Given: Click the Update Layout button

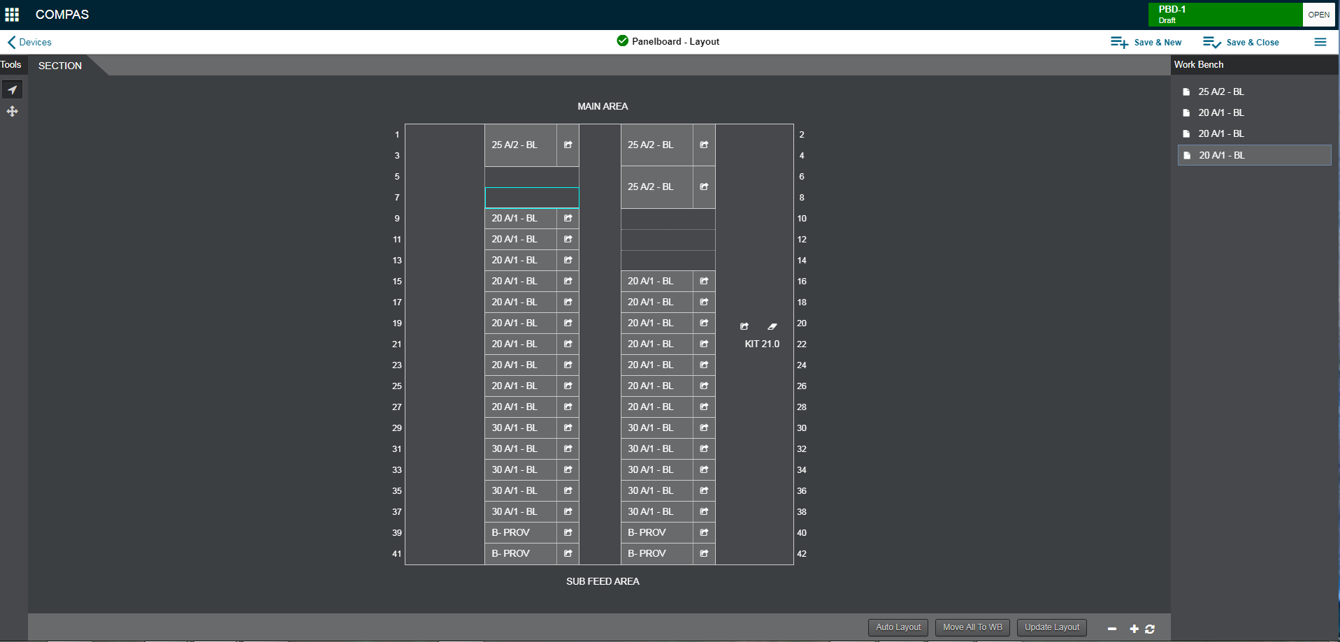Looking at the screenshot, I should (x=1051, y=627).
